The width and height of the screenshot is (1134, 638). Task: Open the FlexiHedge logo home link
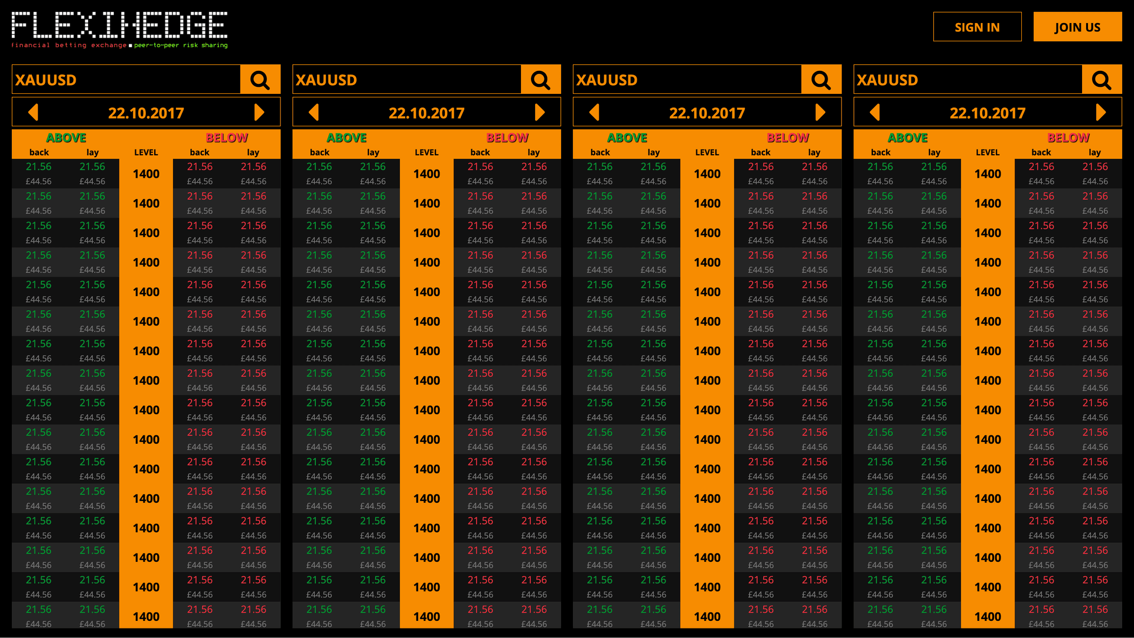coord(119,30)
